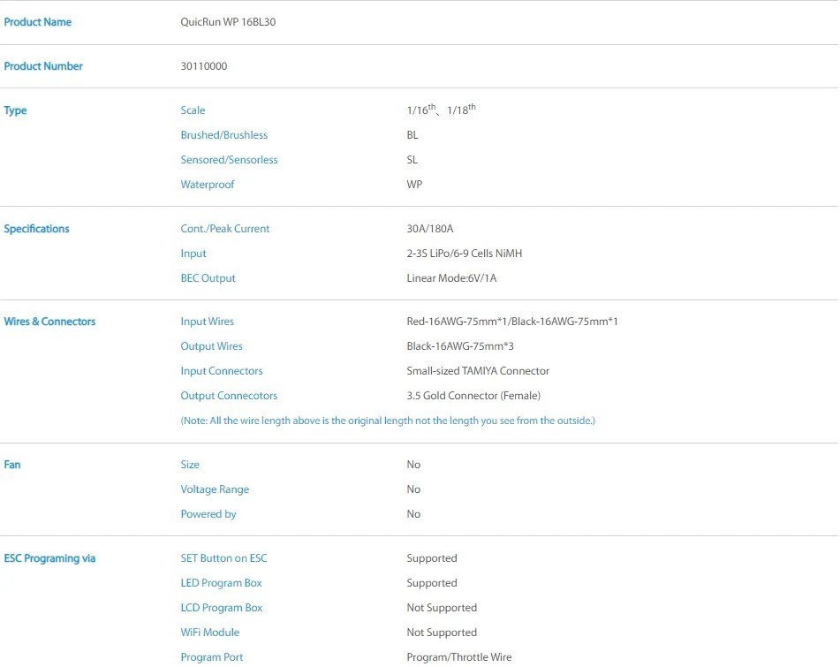Select the "Black-16AWG-75mm*3" value
The image size is (840, 667).
coord(460,346)
